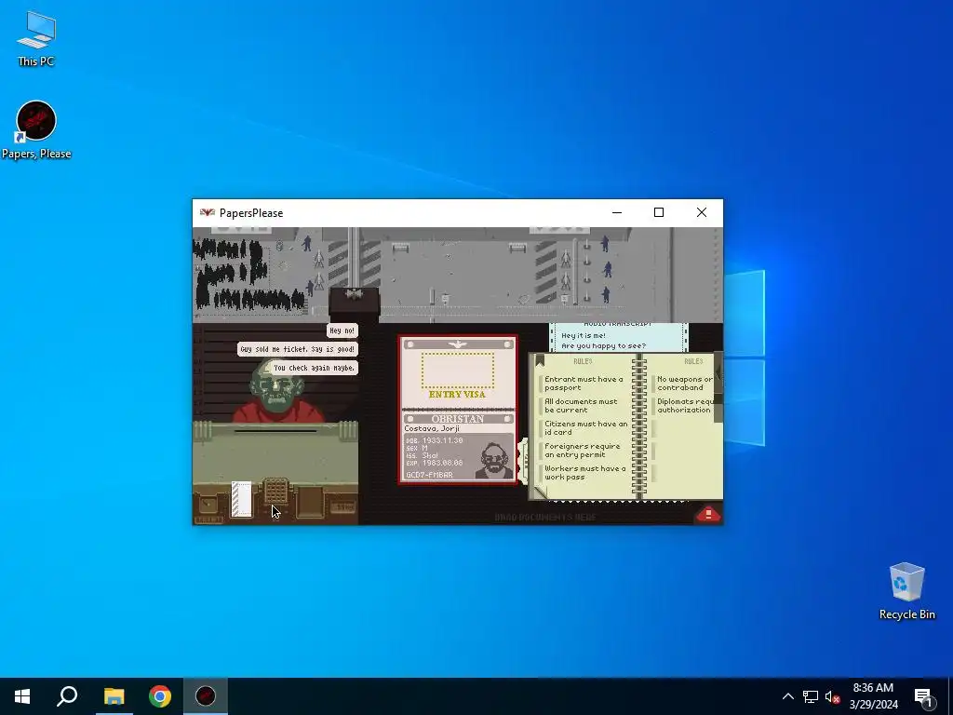The image size is (953, 715).
Task: Click the brown rulebook slot on the counter
Action: (310, 503)
